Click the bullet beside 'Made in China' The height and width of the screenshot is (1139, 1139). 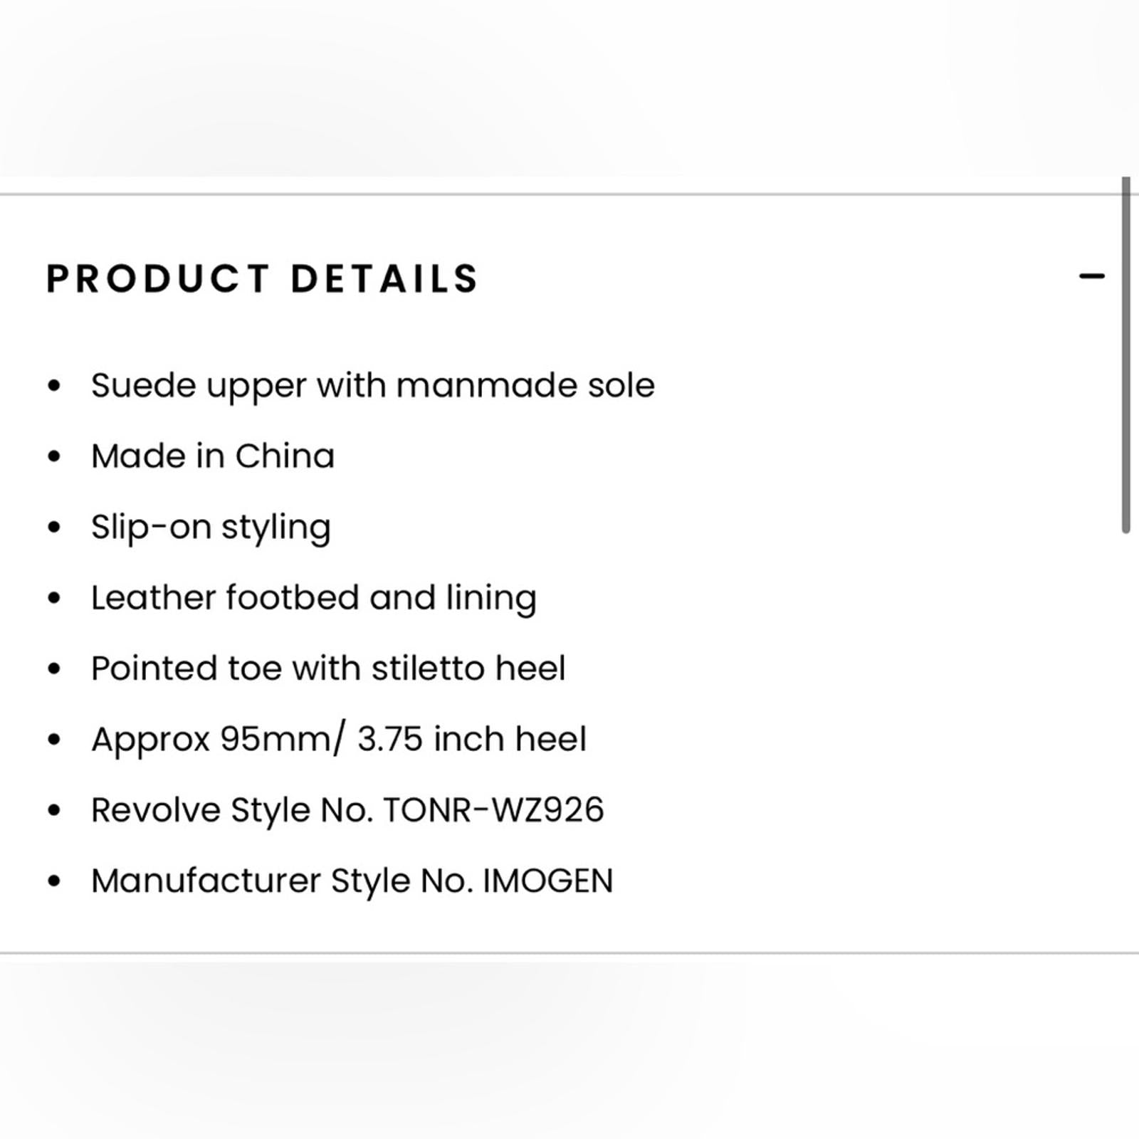point(54,456)
